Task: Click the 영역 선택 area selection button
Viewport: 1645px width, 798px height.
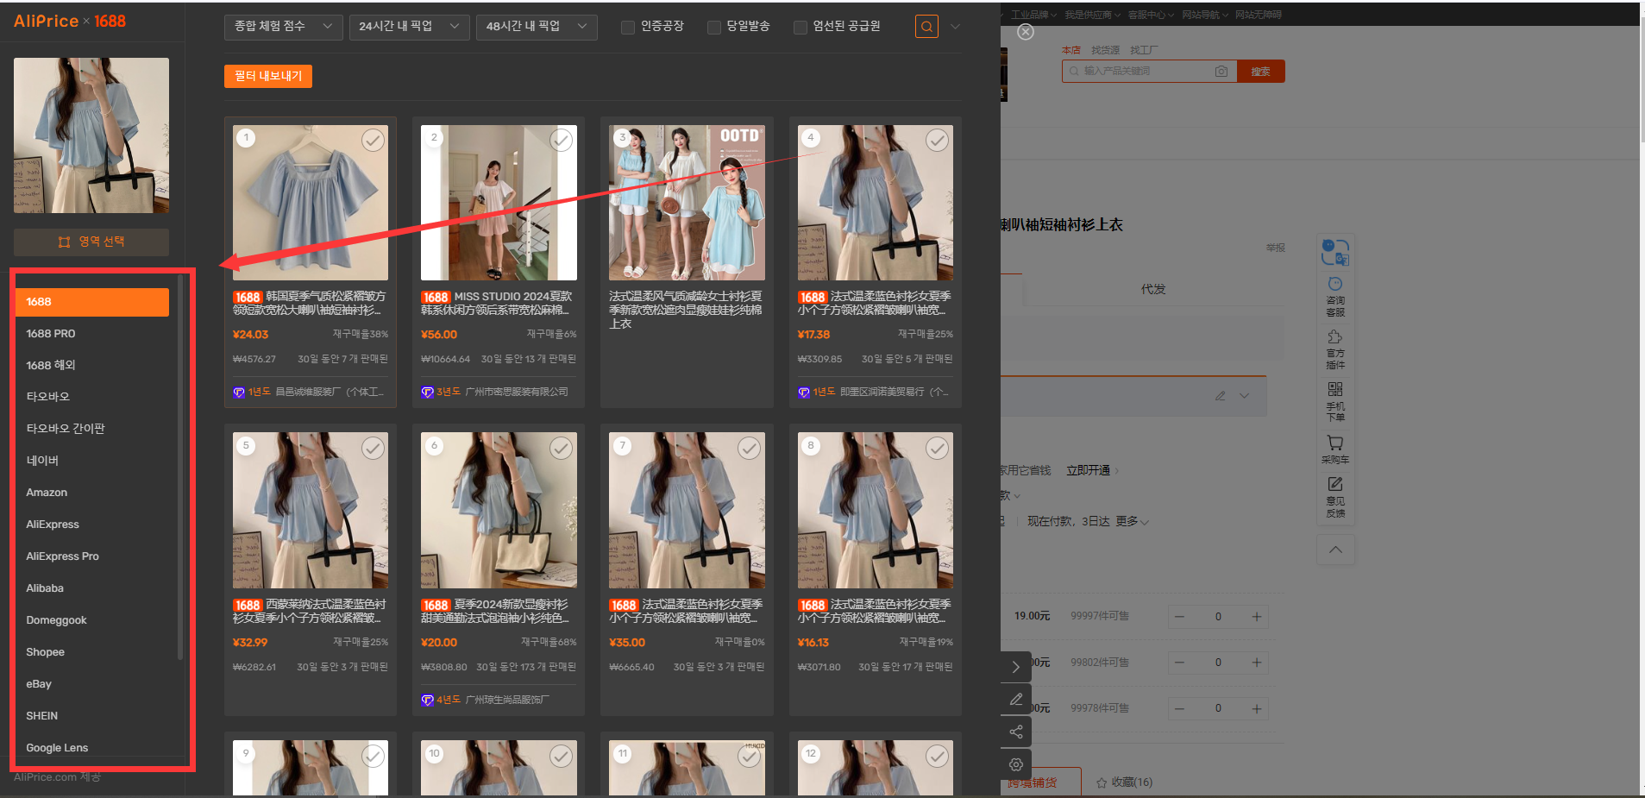Action: pyautogui.click(x=91, y=242)
